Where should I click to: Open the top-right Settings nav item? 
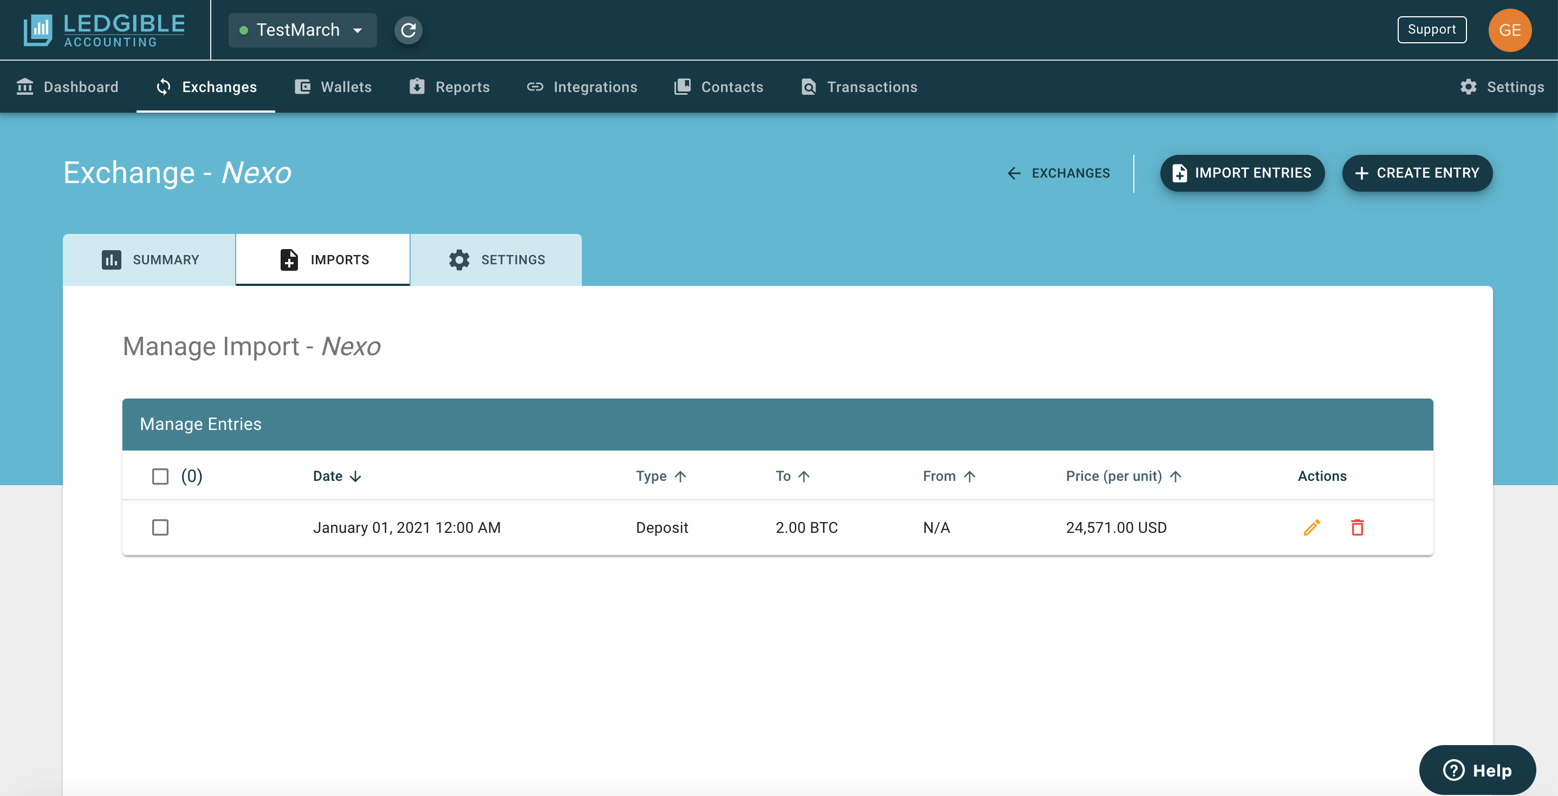click(x=1502, y=87)
